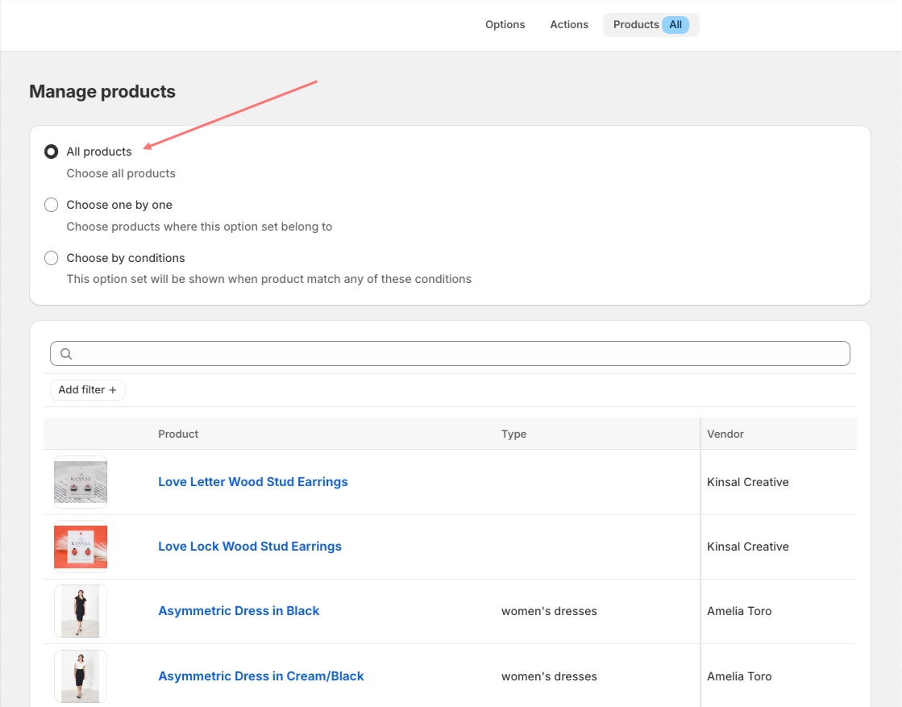The image size is (902, 707).
Task: Click the Manage products heading
Action: point(102,91)
